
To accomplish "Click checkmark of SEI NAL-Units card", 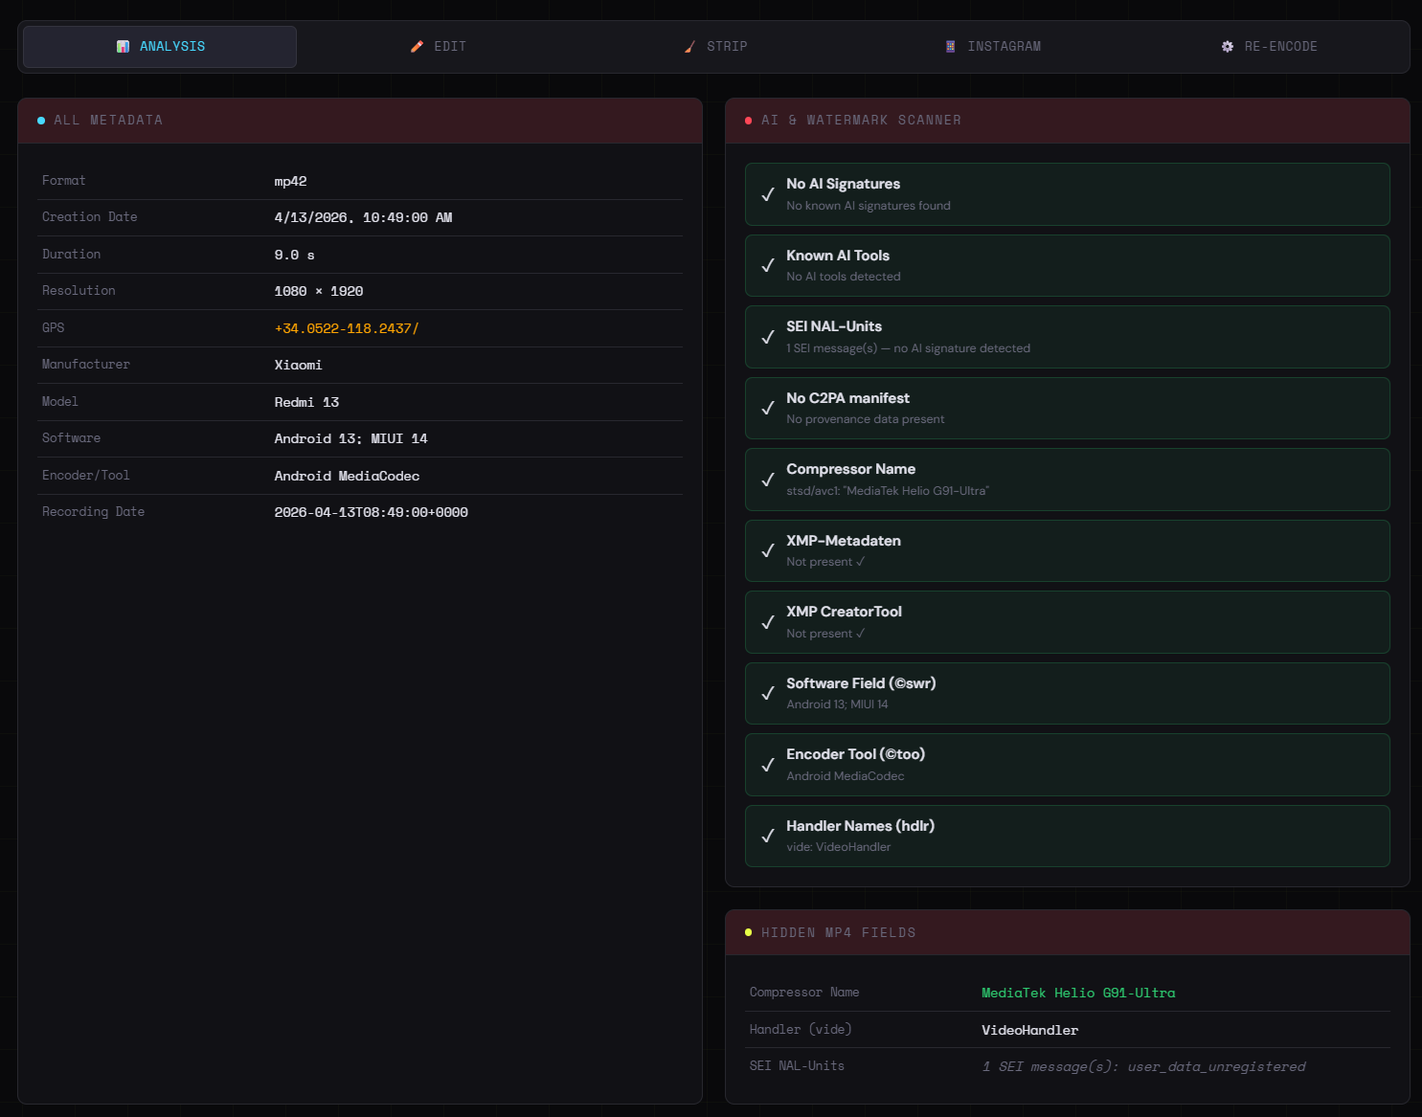I will click(x=768, y=337).
